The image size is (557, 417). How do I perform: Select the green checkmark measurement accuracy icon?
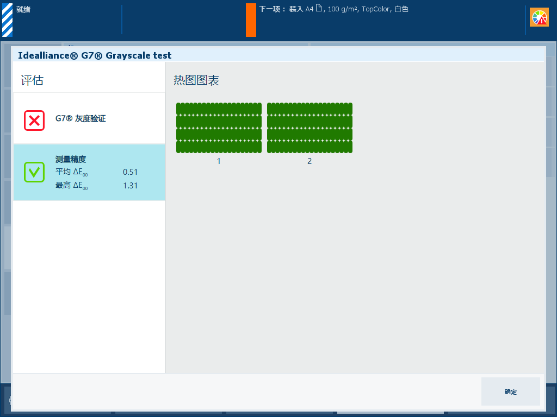[x=34, y=172]
